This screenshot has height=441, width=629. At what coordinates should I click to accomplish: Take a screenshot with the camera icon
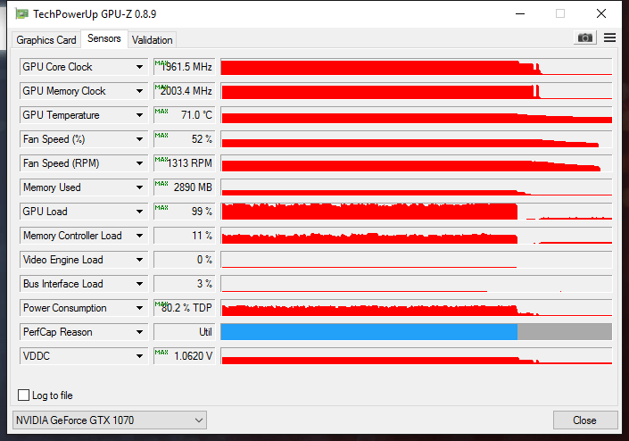pos(585,37)
